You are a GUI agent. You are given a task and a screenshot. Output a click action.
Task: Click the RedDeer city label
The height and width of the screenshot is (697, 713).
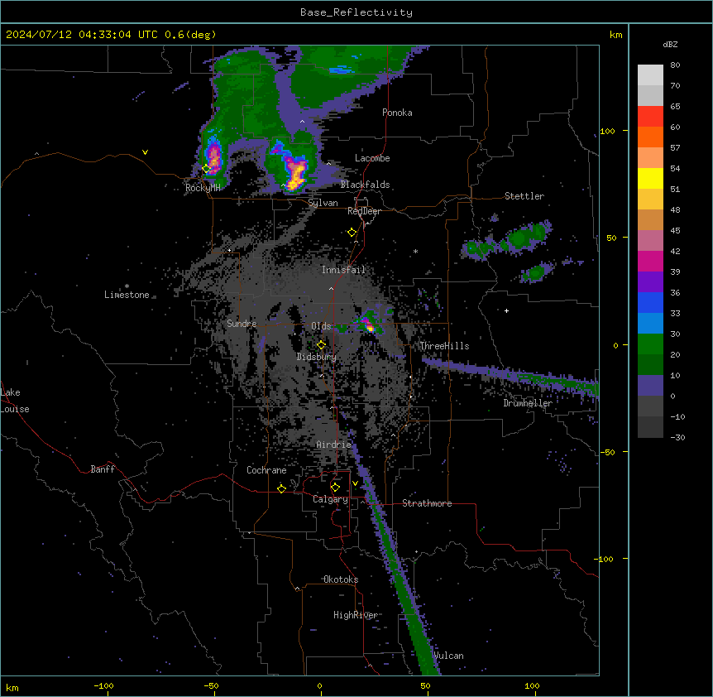click(364, 211)
